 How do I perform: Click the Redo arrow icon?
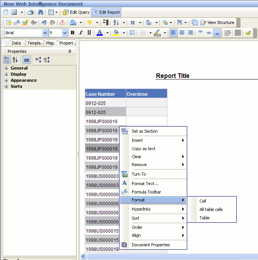coord(53,22)
